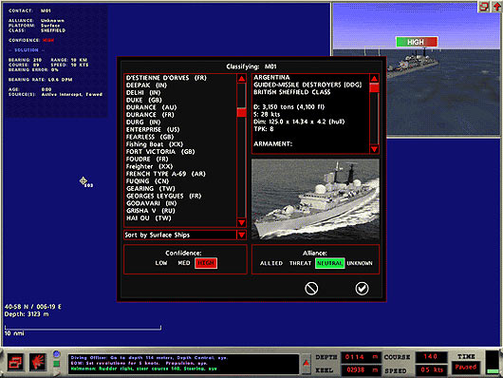Viewport: 503px width, 378px height.
Task: Click the depth readout 0114 m
Action: coord(362,357)
